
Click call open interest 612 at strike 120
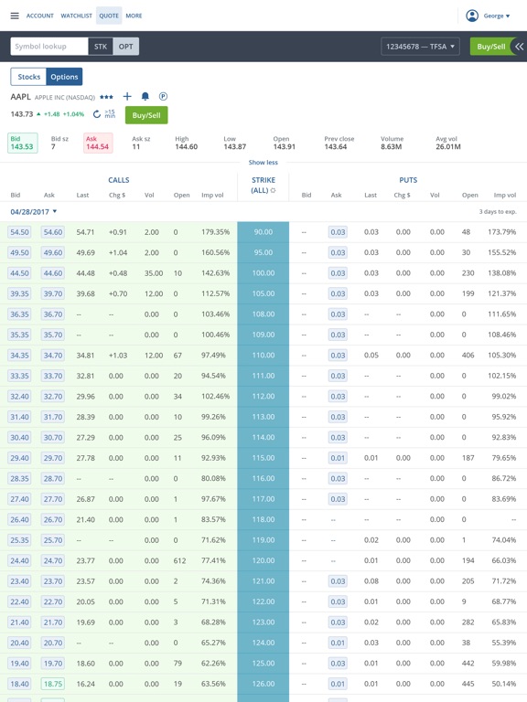click(179, 560)
